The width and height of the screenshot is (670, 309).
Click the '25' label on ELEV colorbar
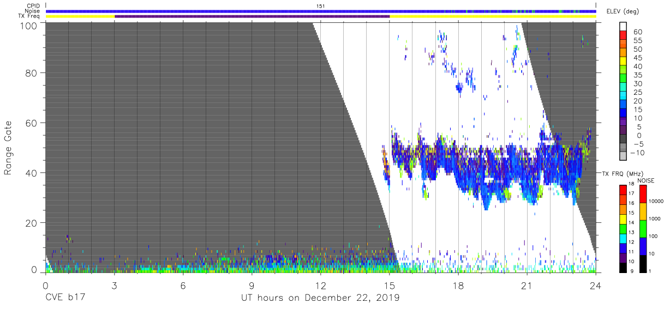pyautogui.click(x=637, y=93)
